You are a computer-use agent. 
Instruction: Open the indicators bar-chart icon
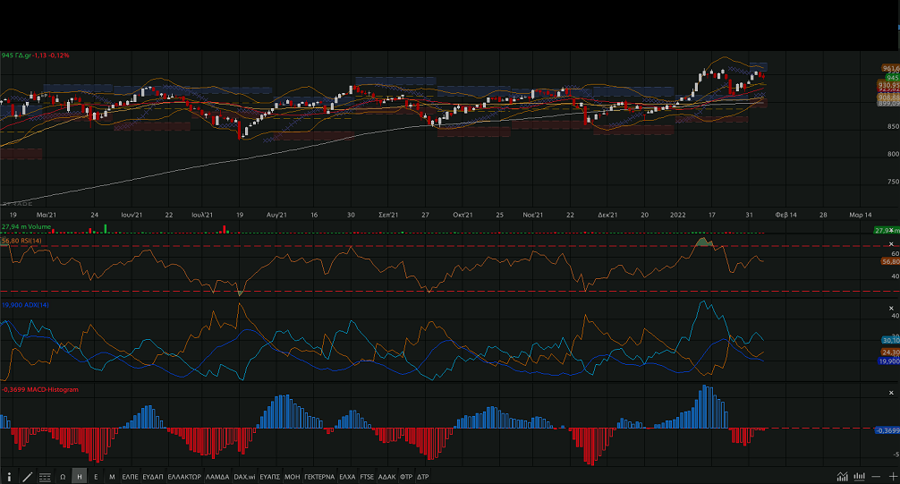(860, 477)
